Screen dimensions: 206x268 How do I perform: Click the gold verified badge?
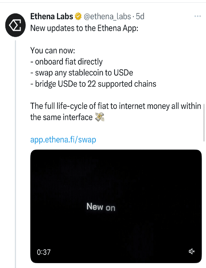pos(78,16)
